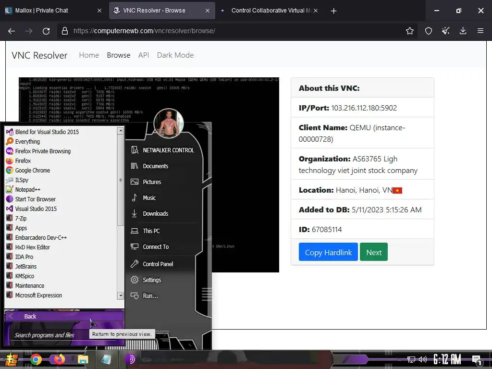Click the Home link in VNC Resolver
The width and height of the screenshot is (492, 369).
click(x=89, y=55)
